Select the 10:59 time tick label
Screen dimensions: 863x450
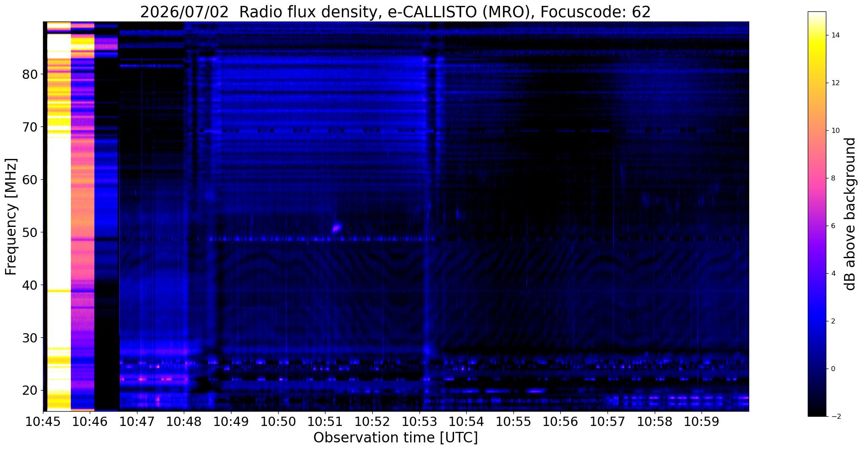point(702,421)
